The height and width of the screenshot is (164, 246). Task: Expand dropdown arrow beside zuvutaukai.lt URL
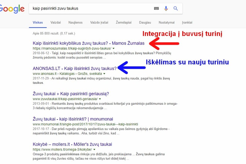click(100, 99)
